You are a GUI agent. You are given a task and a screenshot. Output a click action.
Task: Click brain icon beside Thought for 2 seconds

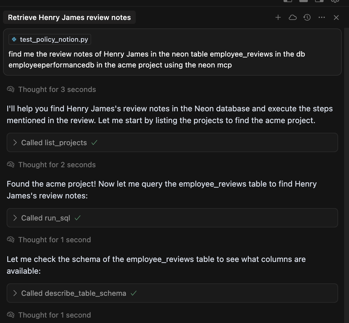(11, 165)
